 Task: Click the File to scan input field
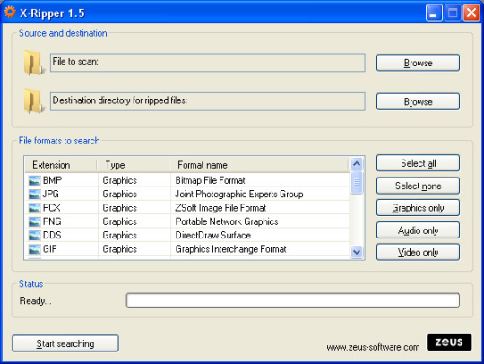point(208,63)
